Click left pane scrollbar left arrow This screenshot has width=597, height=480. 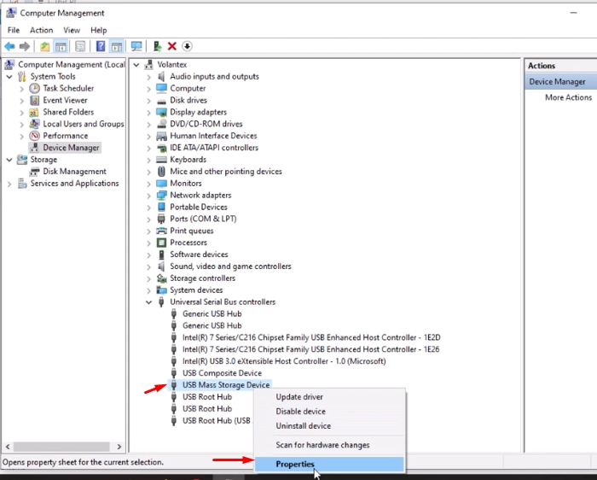point(8,447)
